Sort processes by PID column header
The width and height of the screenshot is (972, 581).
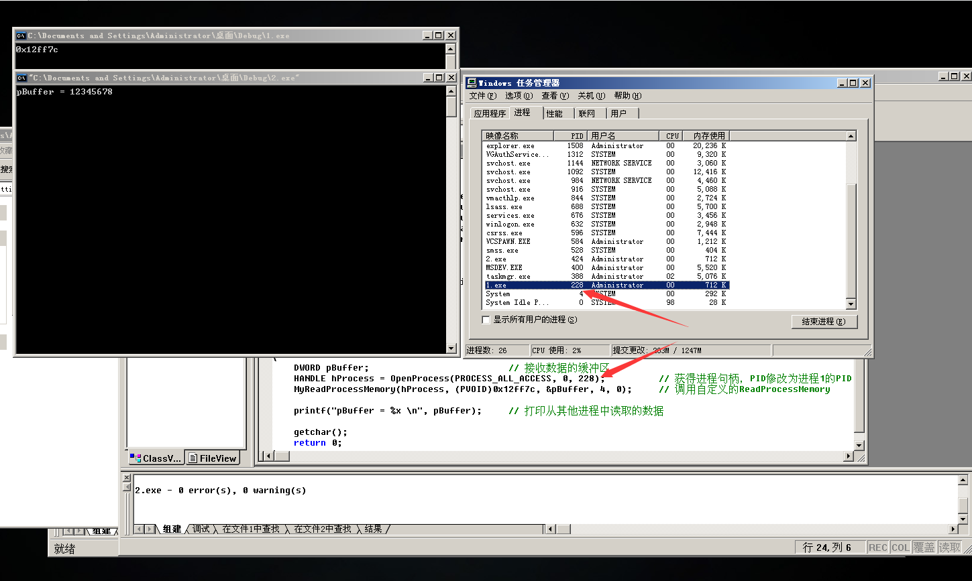(570, 135)
